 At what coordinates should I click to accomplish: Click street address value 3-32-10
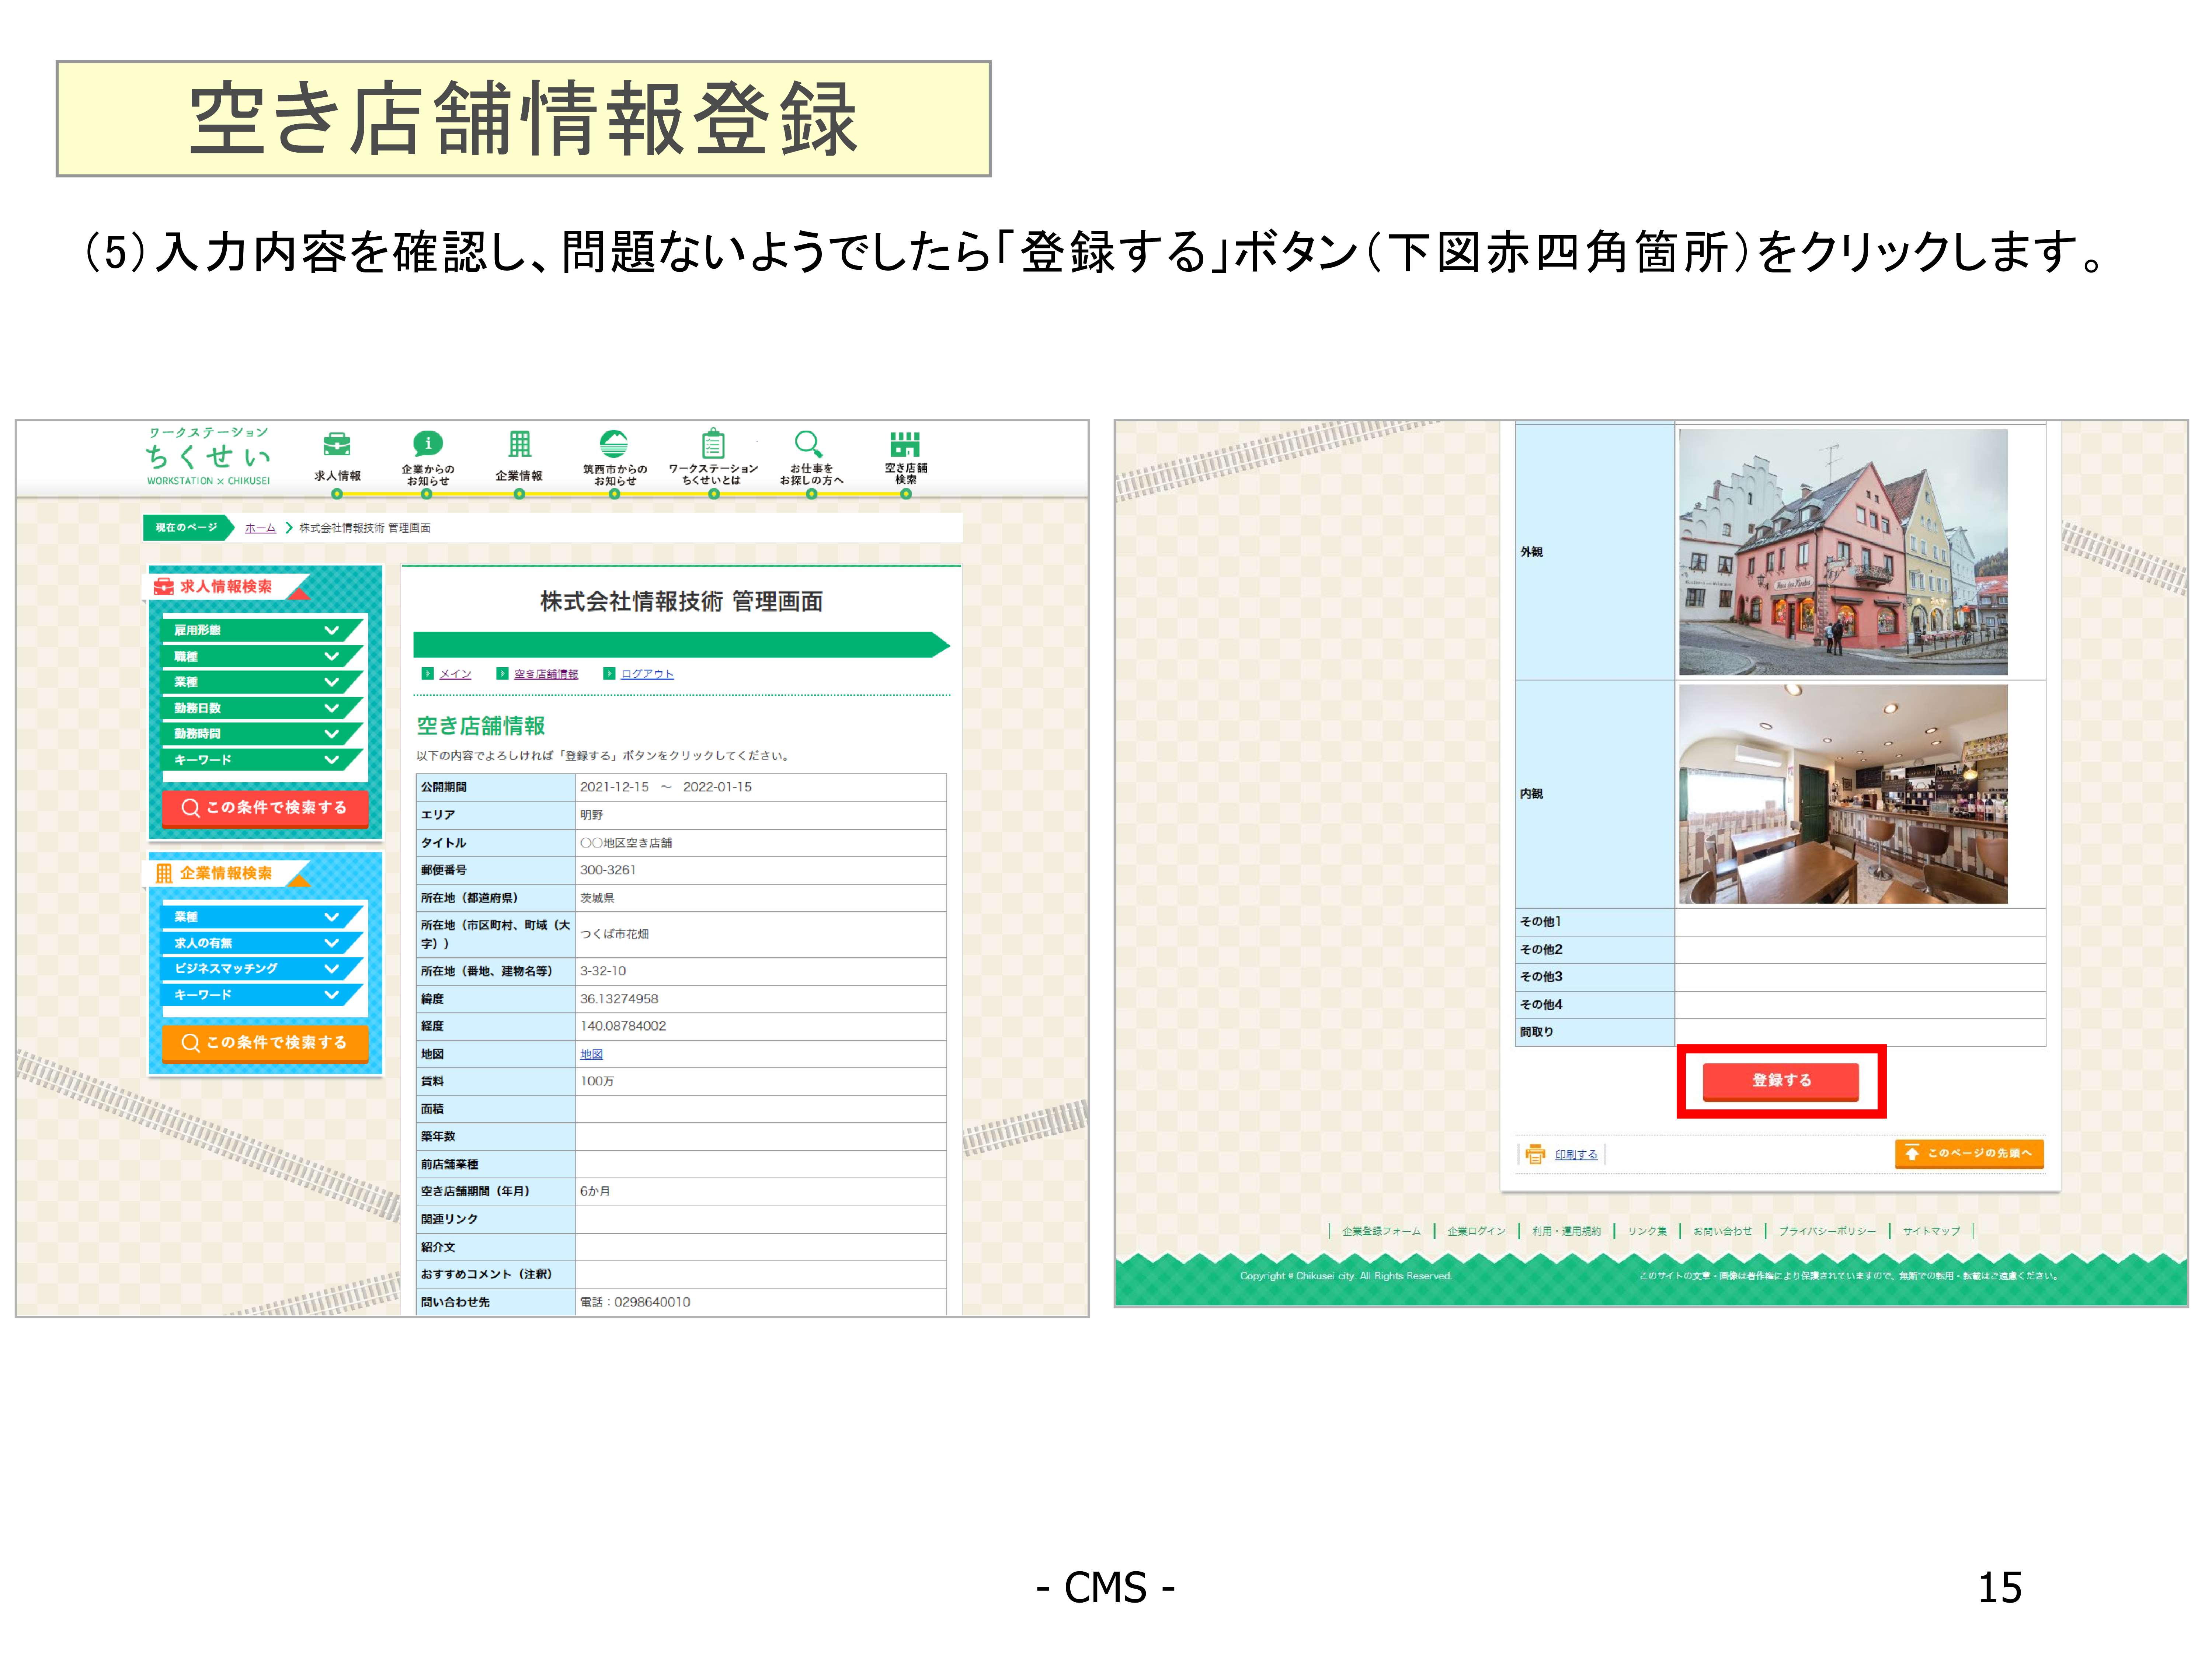pos(603,971)
